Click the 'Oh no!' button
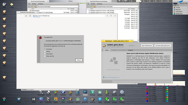Screen dimensions: 188x105 click(79, 60)
